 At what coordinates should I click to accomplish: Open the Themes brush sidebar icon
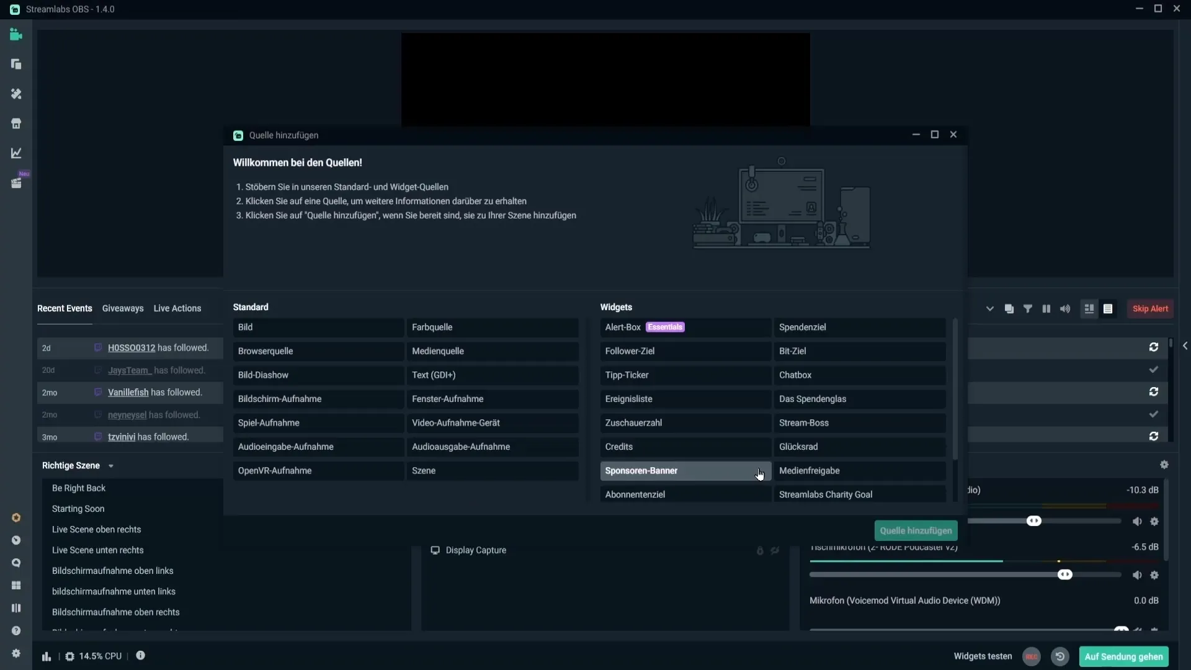[16, 94]
